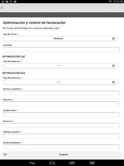Open the recent apps navigation icon
Viewport: 124px width, 166px height.
tap(72, 163)
